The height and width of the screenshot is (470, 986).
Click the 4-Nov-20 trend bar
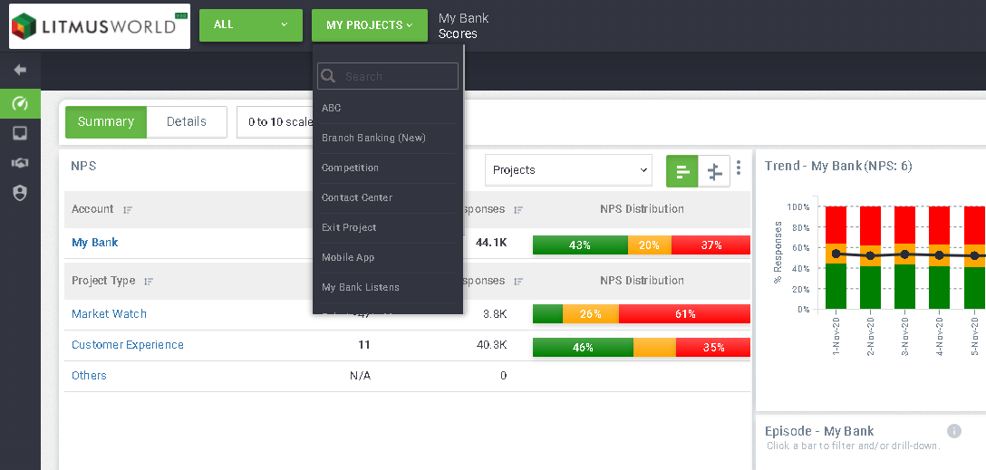point(940,257)
